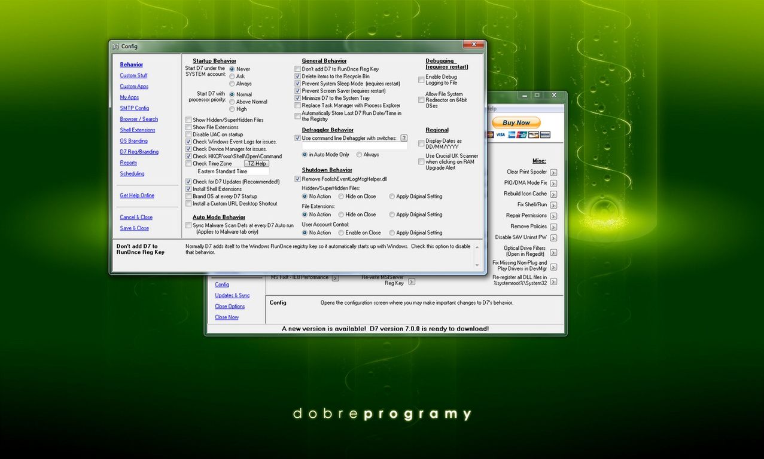Click the Defraggler switches text field
Screen dimensions: 764x459
coord(355,146)
